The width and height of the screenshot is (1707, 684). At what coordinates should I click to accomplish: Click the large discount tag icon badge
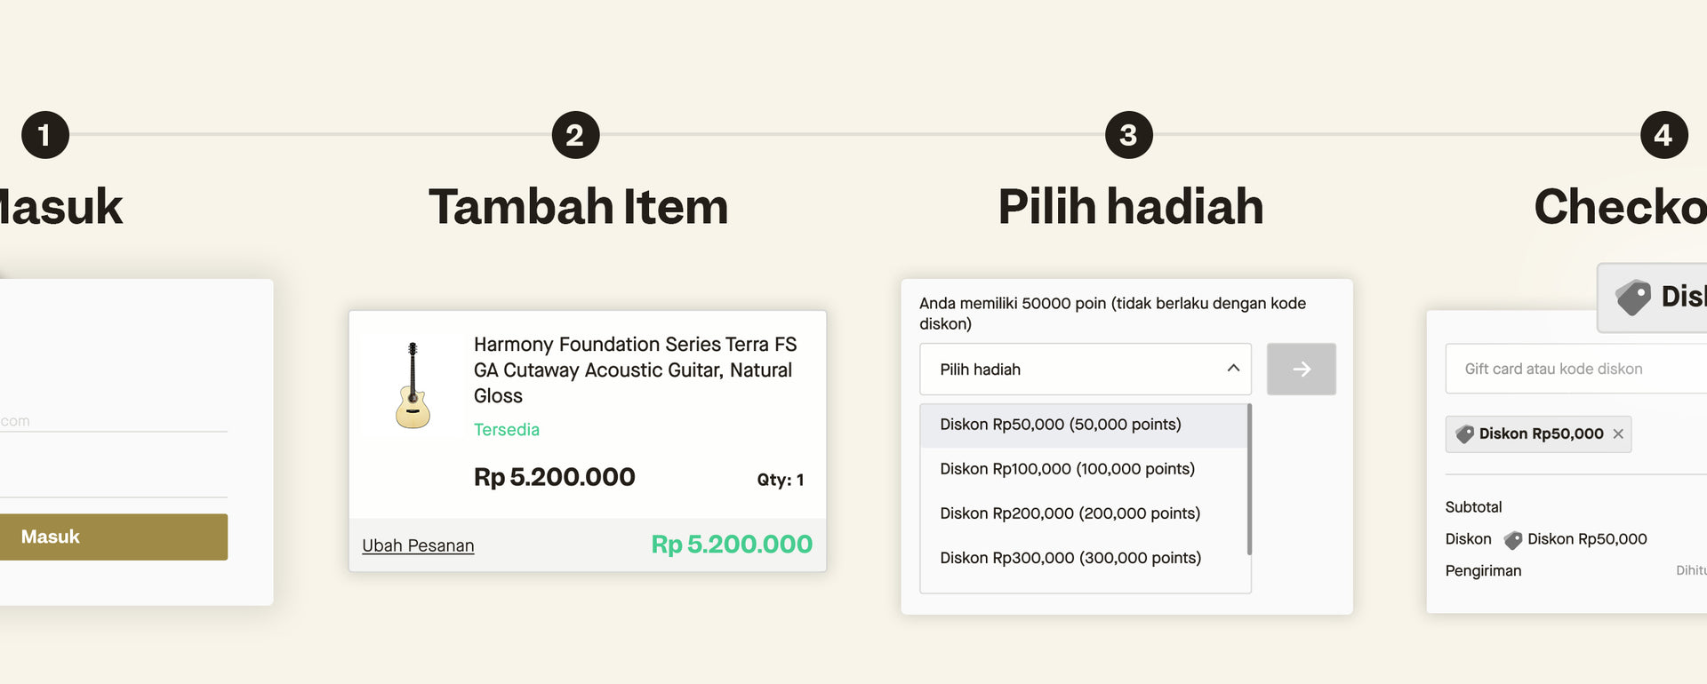click(1633, 297)
